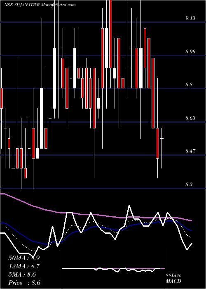Click inside the MACD inset chart box
This screenshot has width=206, height=289.
point(113,268)
